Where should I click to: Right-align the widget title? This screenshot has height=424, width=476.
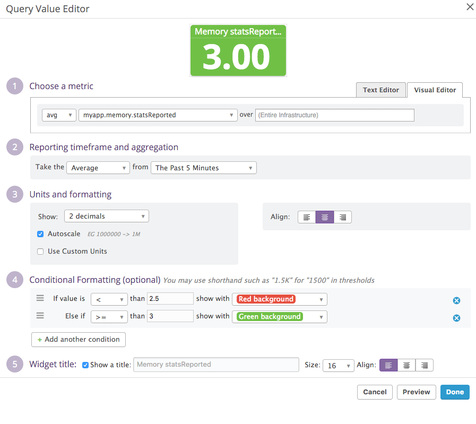pyautogui.click(x=425, y=365)
